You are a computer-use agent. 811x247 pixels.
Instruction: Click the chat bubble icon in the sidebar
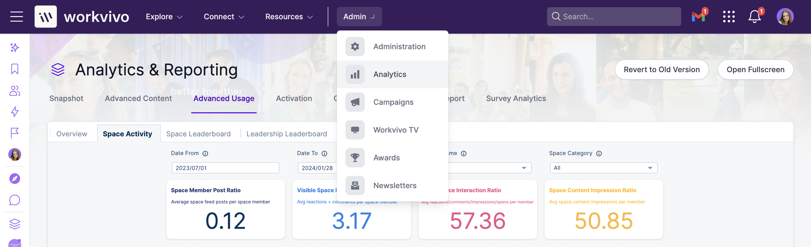(x=14, y=200)
